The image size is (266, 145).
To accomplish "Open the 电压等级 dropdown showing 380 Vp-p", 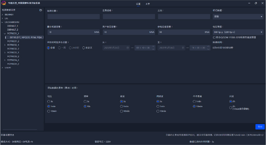I will point(238,32).
